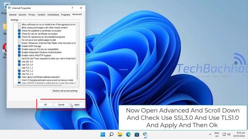Switch to the Programs tab
The width and height of the screenshot is (248, 139).
tap(65, 15)
